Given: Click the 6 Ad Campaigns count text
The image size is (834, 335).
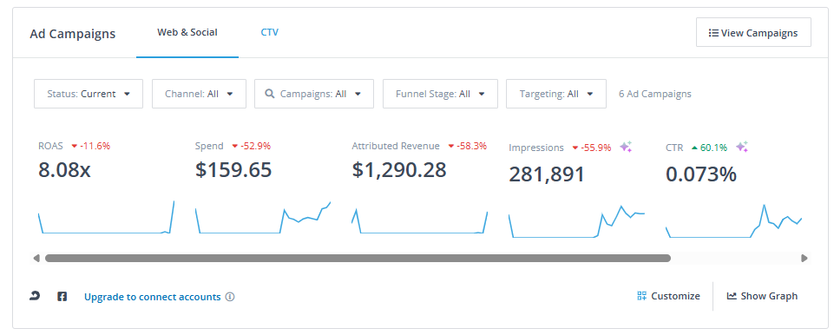Looking at the screenshot, I should 655,94.
